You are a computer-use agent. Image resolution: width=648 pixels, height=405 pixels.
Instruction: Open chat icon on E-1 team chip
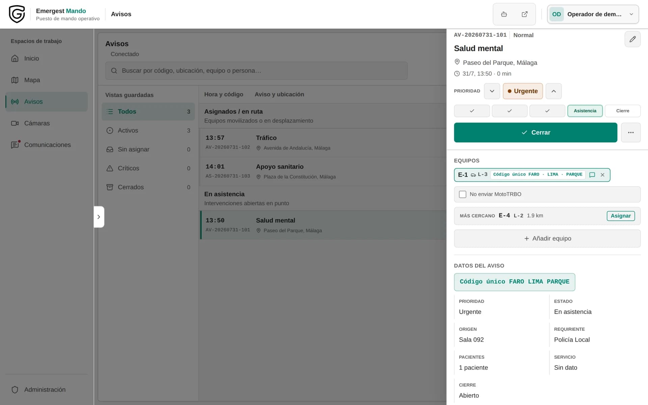[592, 175]
